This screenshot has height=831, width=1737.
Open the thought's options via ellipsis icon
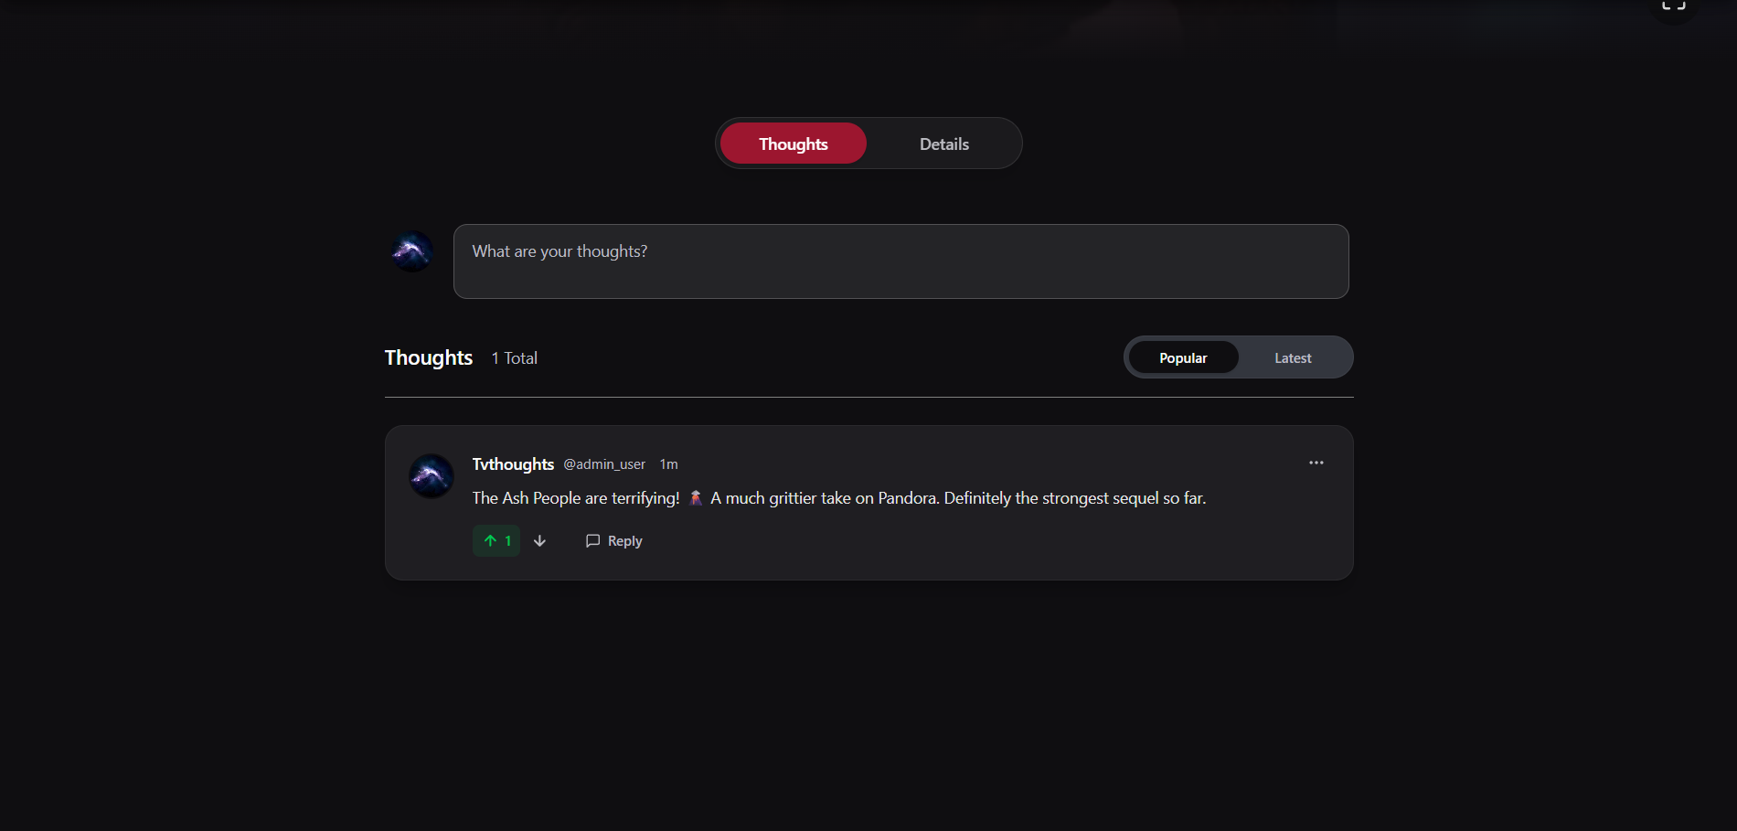coord(1316,463)
